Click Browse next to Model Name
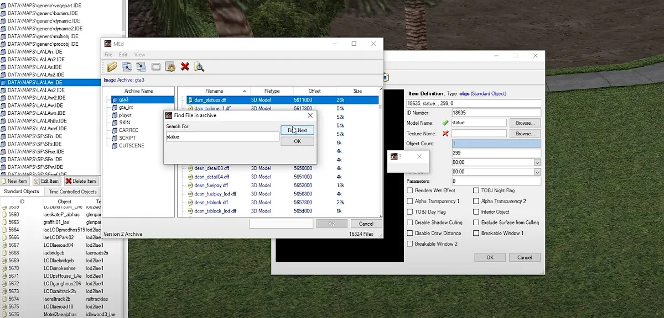Screen dimensions: 664x318 pos(524,123)
